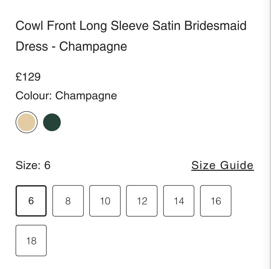Select size 6

click(31, 201)
